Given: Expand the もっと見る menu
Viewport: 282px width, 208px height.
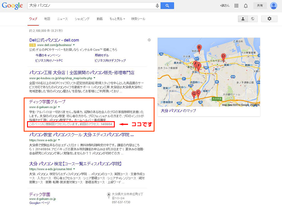Looking at the screenshot, I should 117,19.
